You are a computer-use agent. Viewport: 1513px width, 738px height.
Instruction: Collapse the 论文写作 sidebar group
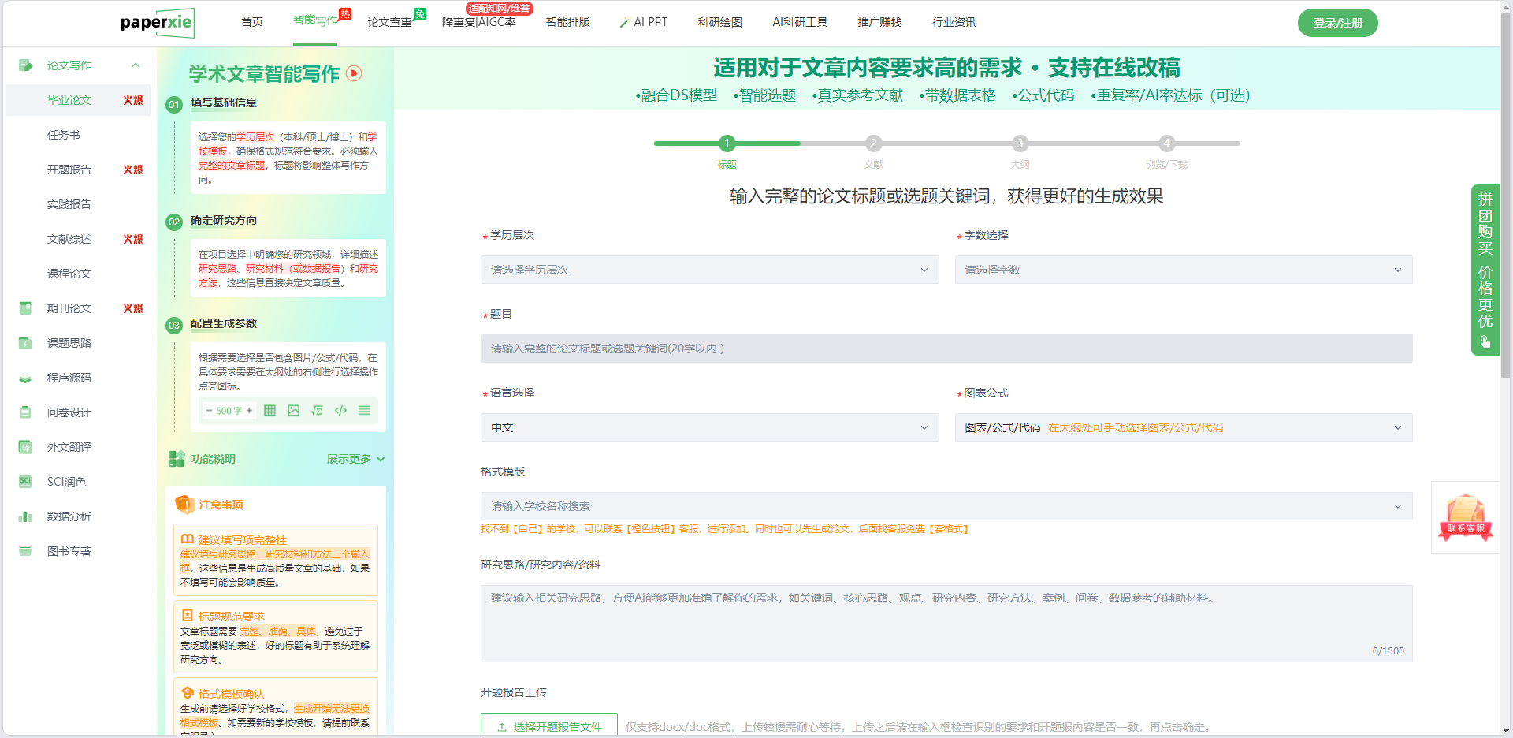click(136, 65)
